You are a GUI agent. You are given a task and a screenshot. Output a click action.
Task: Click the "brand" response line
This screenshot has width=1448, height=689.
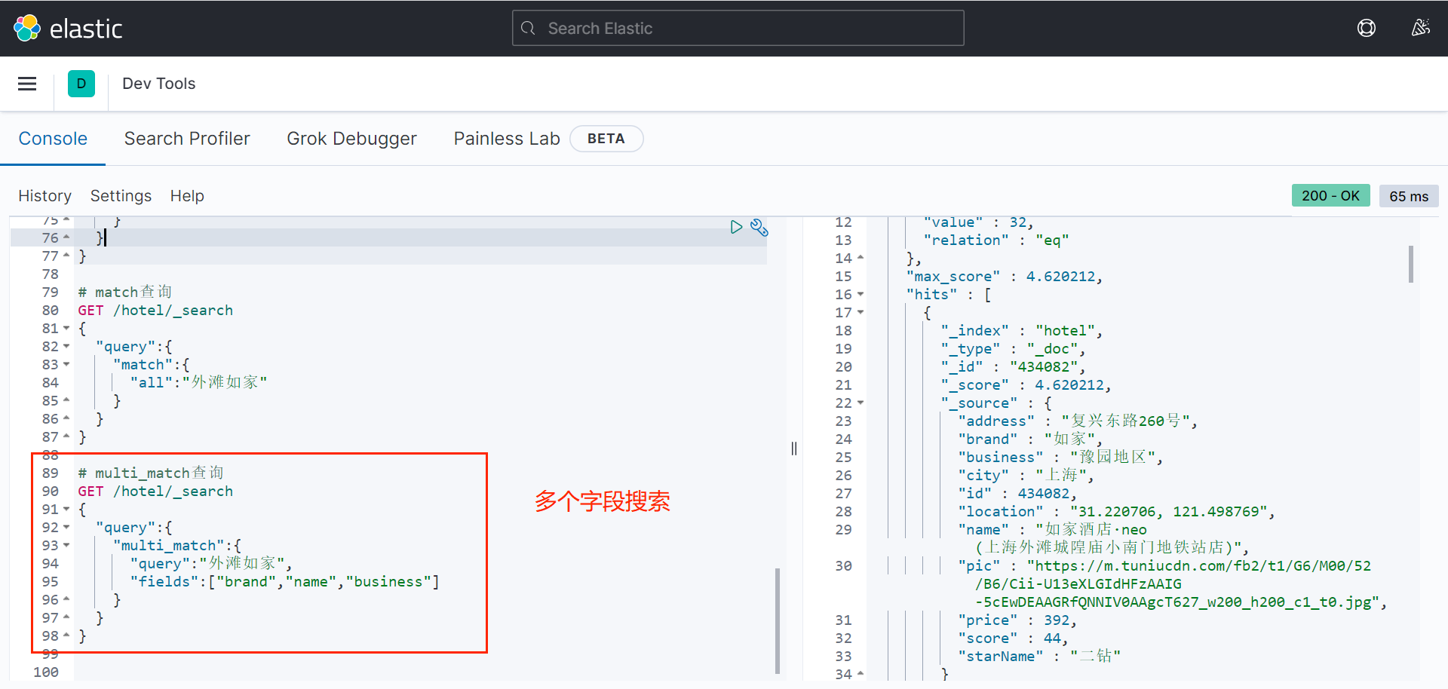point(1030,439)
